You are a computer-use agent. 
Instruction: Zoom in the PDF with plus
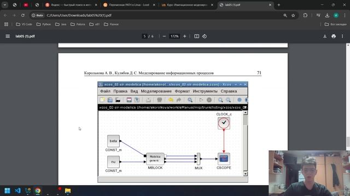185,36
